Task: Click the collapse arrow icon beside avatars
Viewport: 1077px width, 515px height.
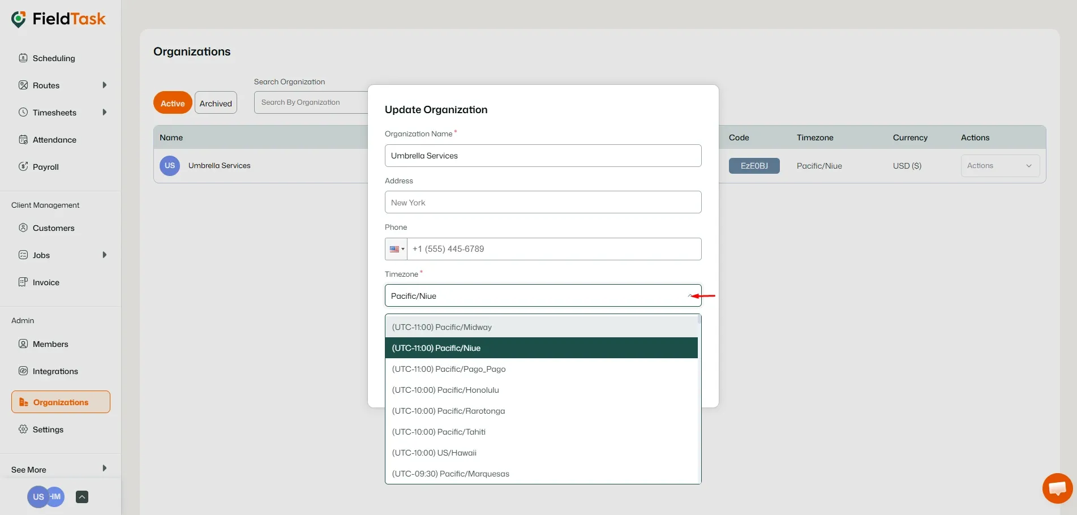Action: (82, 497)
